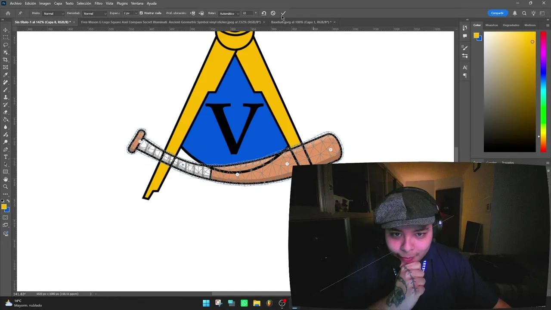Select the Zoom tool
This screenshot has height=310, width=551.
pyautogui.click(x=6, y=187)
